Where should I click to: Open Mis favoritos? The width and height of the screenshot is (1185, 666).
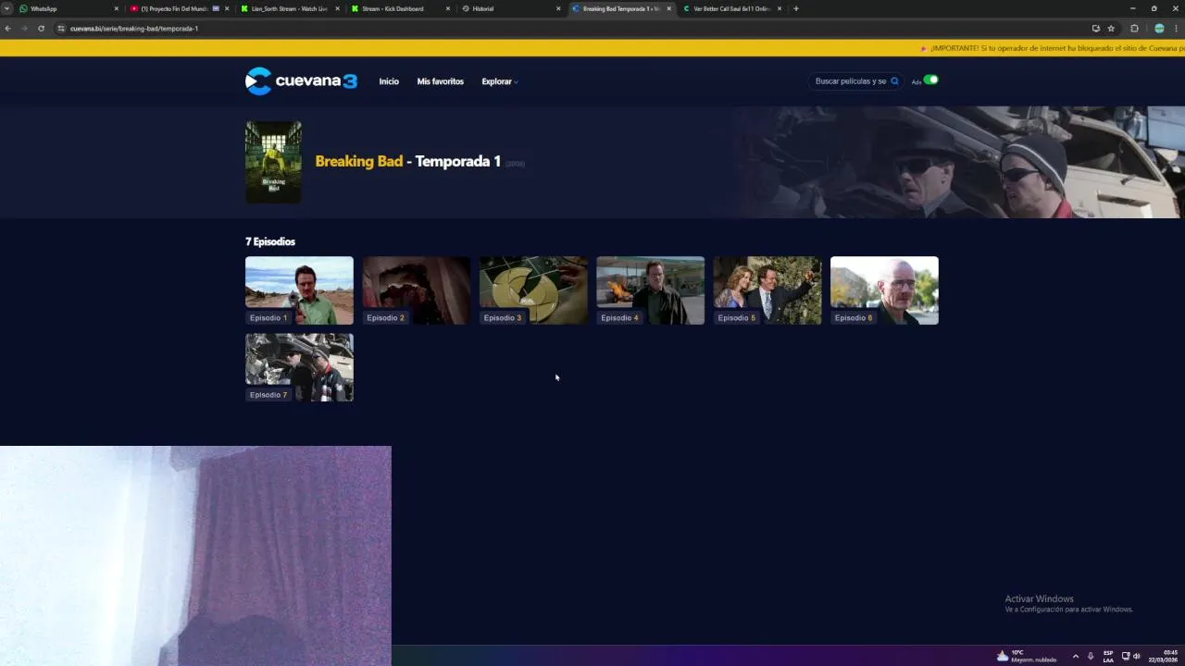[440, 81]
